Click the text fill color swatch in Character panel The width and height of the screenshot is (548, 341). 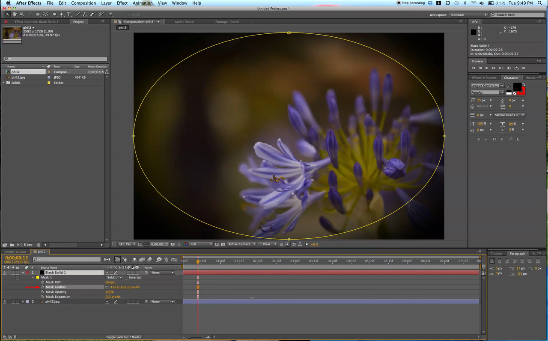click(518, 87)
